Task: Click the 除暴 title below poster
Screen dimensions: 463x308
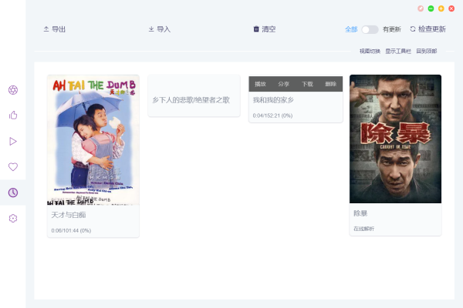Action: click(360, 213)
